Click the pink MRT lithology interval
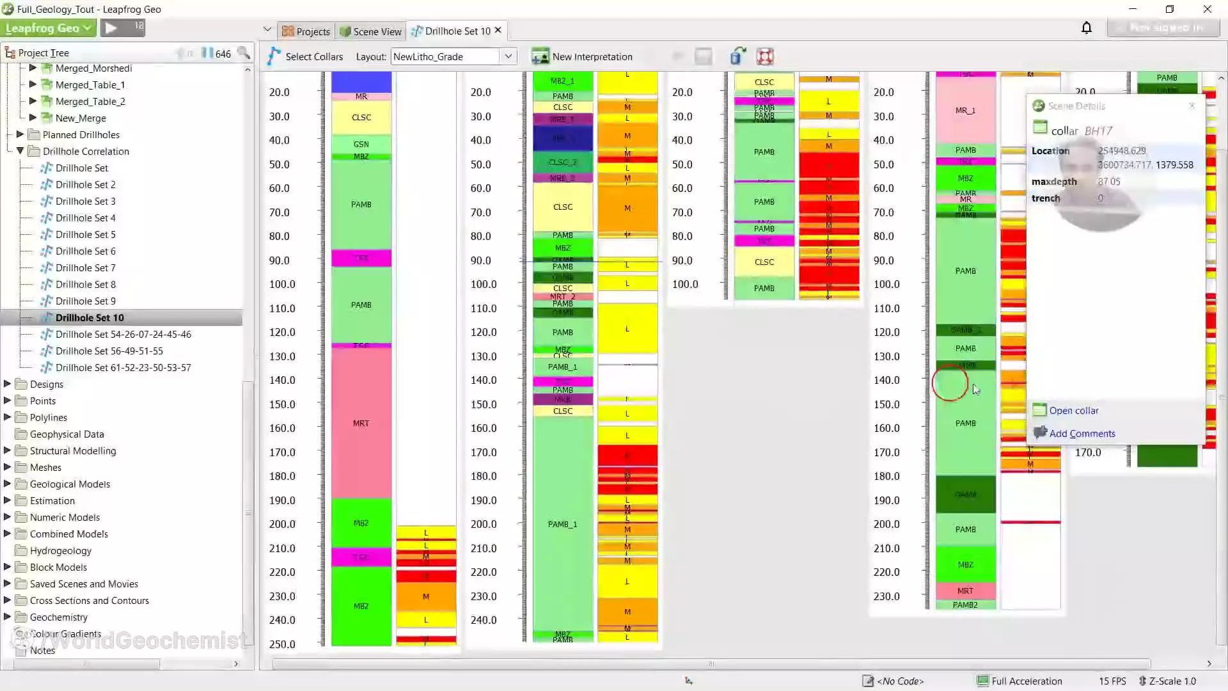1228x691 pixels. (x=361, y=423)
